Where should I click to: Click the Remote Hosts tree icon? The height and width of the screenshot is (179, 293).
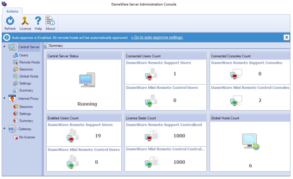[16, 62]
